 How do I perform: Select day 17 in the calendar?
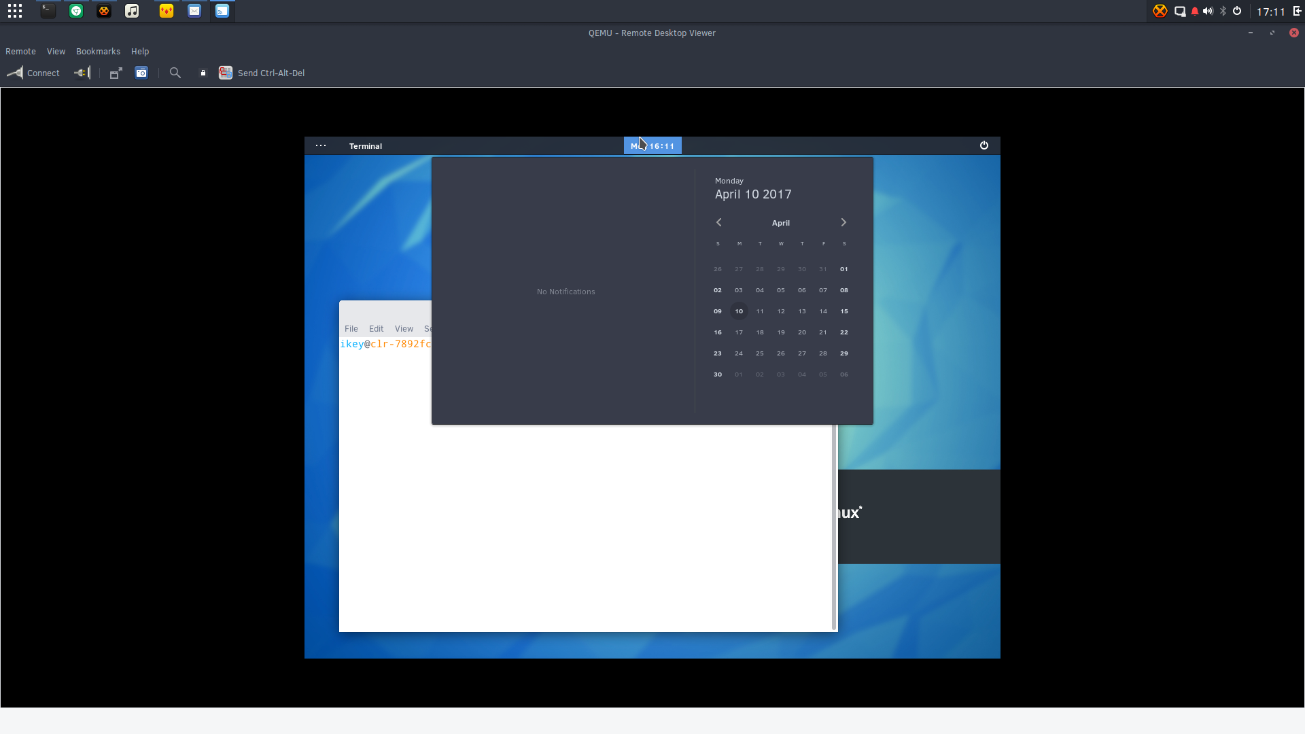tap(739, 332)
